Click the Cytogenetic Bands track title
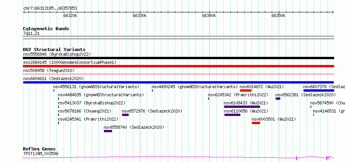The width and height of the screenshot is (345, 162). tap(46, 29)
